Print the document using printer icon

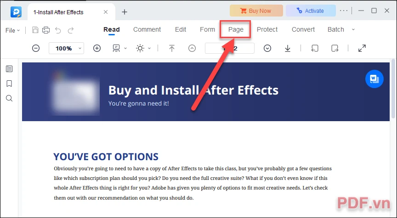[x=46, y=30]
